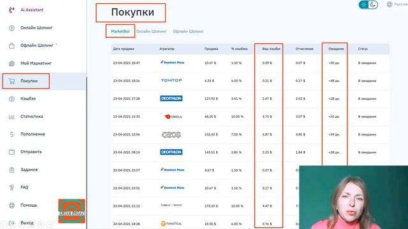Click Decathlon logo in the 127.92 $ row

[171, 99]
